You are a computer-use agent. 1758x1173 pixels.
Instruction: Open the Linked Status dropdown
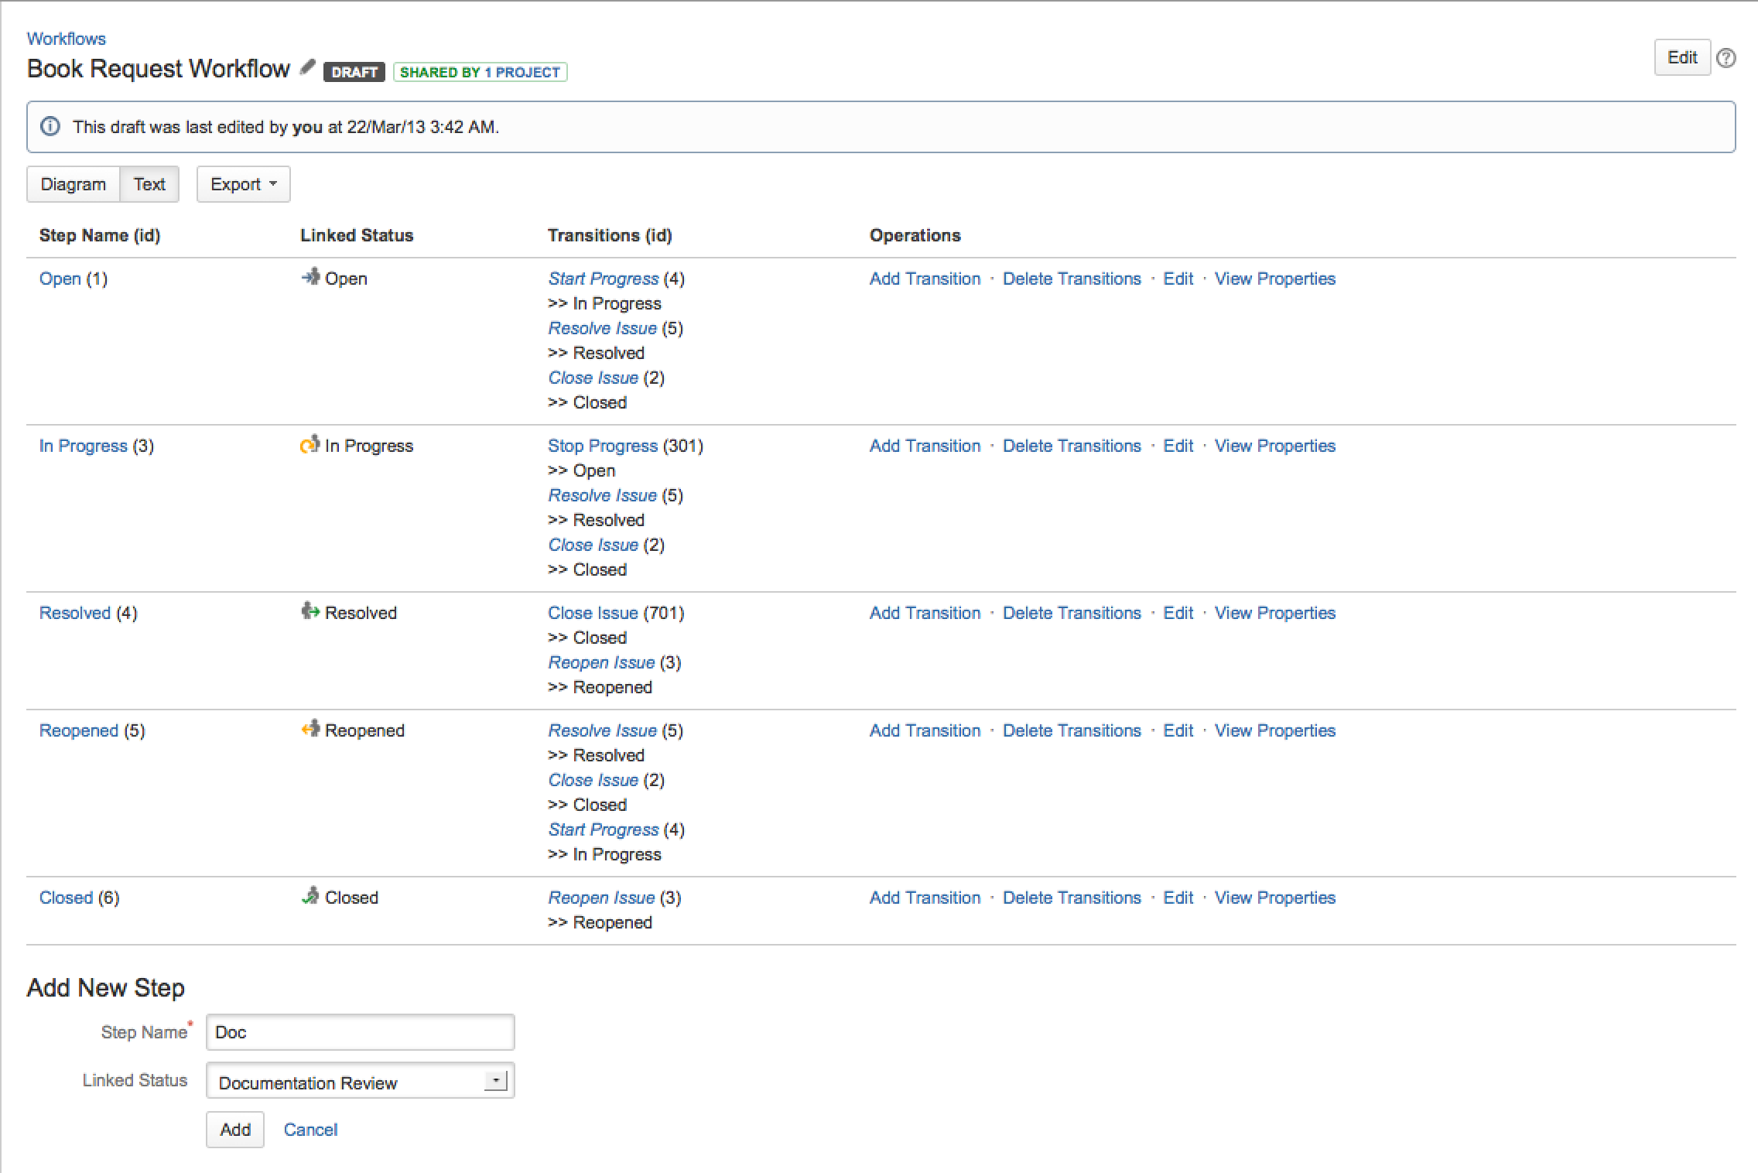coord(360,1081)
